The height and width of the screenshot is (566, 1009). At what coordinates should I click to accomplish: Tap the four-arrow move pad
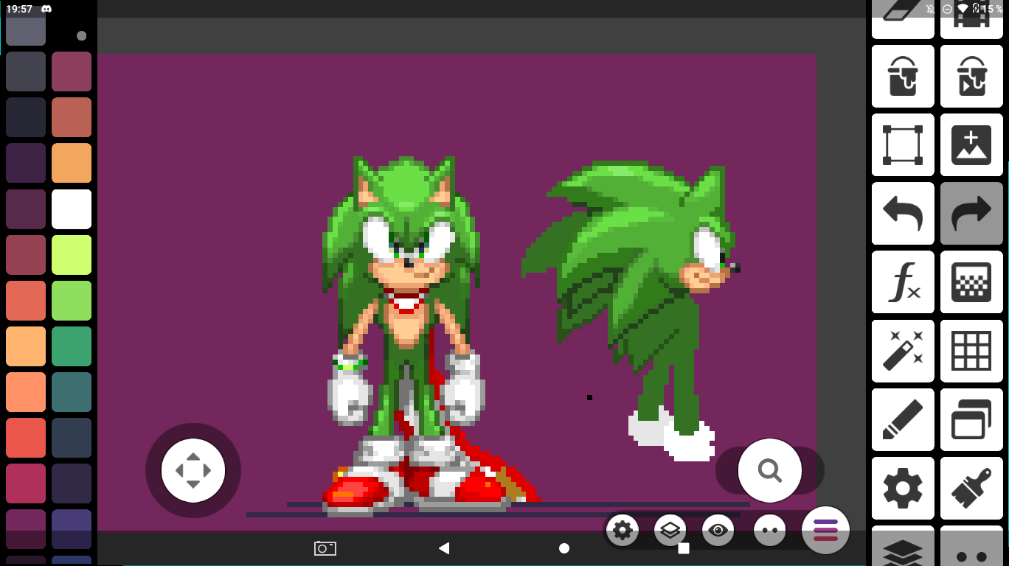point(193,470)
